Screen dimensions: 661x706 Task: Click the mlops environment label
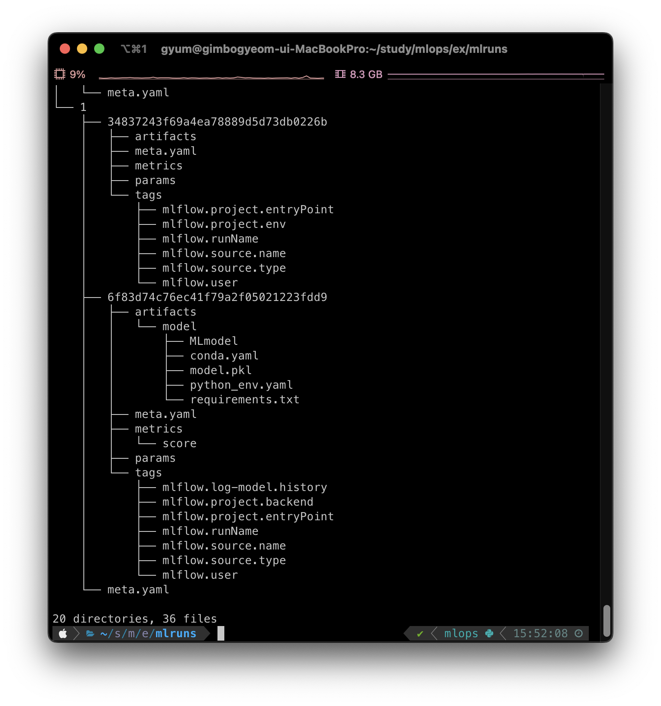[x=461, y=633]
